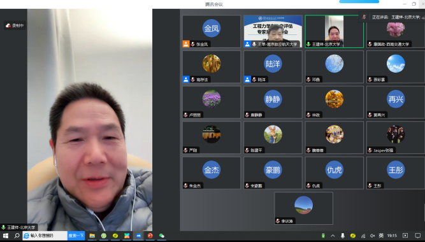The image size is (425, 242).
Task: Click the blue progress bar atop the title bar
Action: pos(359,2)
